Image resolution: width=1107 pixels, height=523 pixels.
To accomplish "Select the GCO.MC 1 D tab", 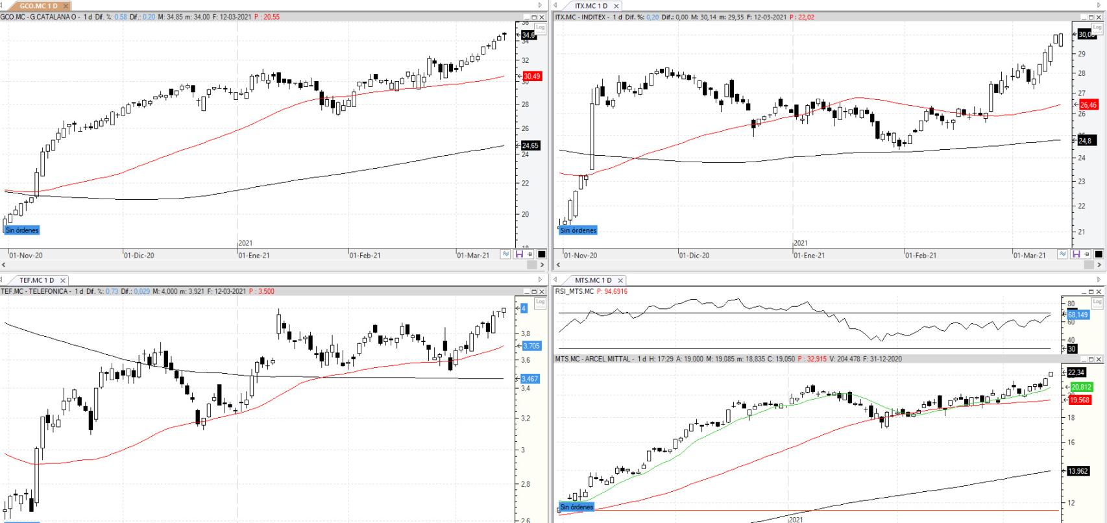I will (38, 6).
